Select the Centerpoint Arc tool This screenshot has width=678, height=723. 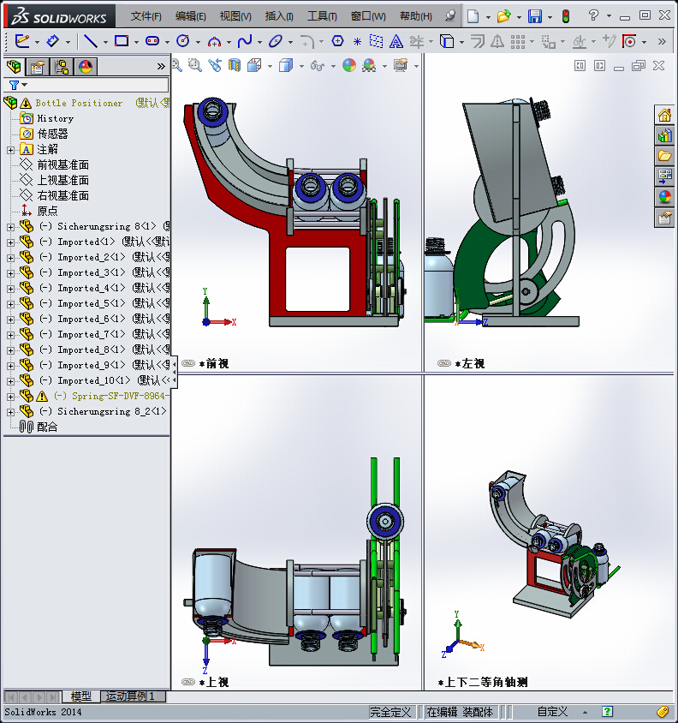[x=214, y=41]
